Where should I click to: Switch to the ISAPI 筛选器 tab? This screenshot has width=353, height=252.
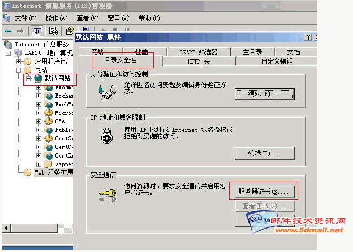click(198, 52)
